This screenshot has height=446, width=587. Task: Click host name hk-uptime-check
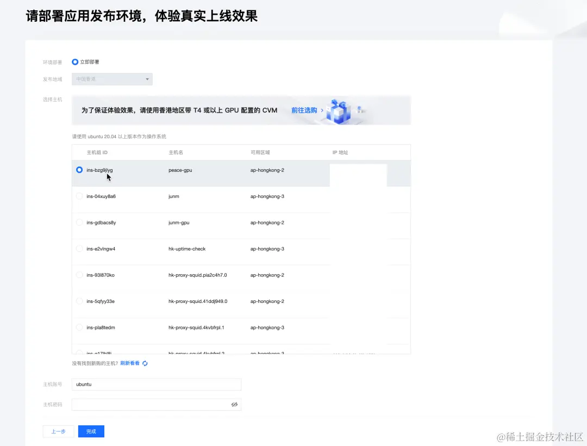pyautogui.click(x=187, y=249)
